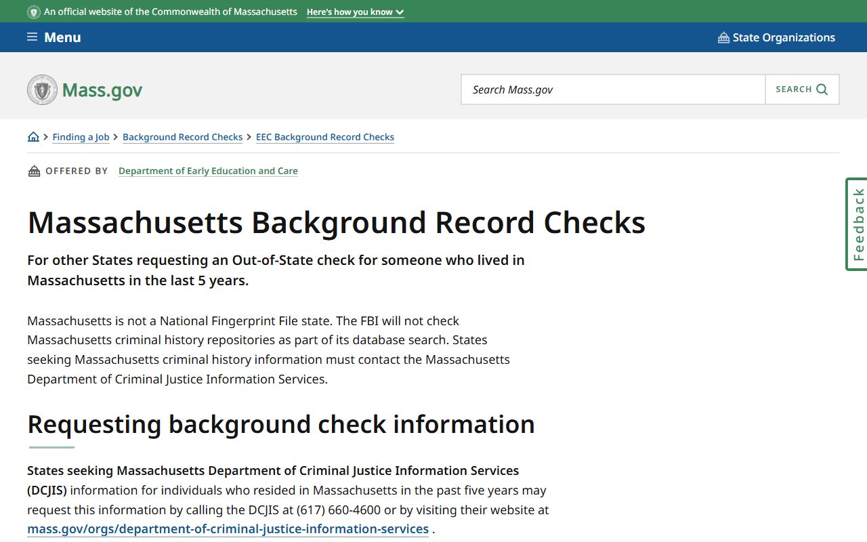Open Finding a Job breadcrumb link
Screen dimensions: 867x542
81,137
